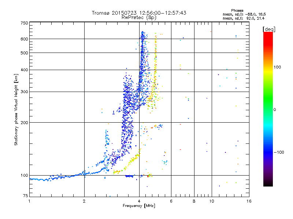This screenshot has height=219, width=293.
Task: Click the '-100' colorbar tick label
Action: tap(279, 152)
